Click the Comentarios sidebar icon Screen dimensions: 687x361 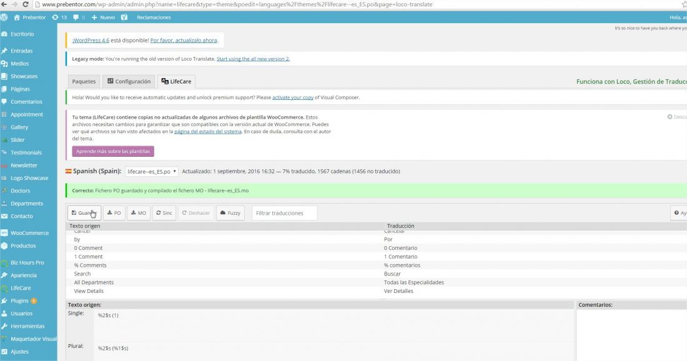[4, 102]
